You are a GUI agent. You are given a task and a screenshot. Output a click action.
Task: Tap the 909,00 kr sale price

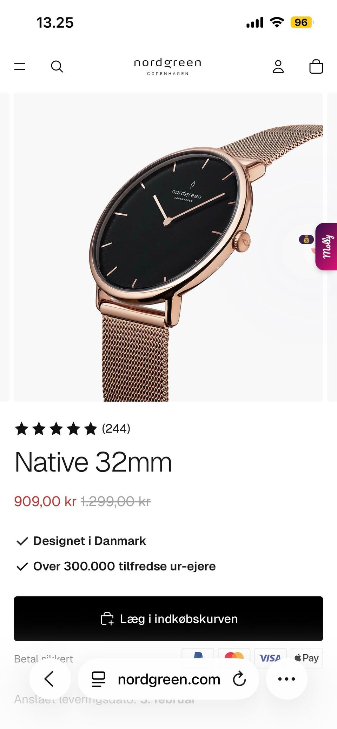(x=45, y=501)
